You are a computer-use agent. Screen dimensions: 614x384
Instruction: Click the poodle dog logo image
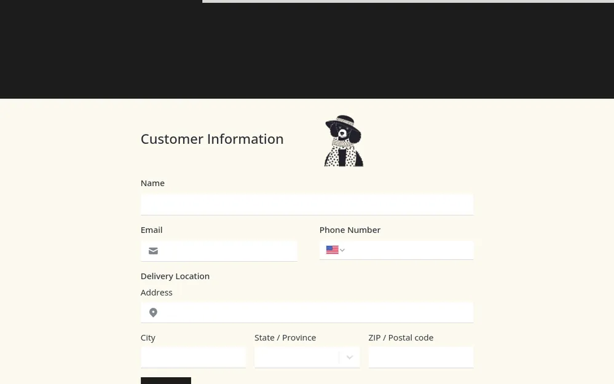pyautogui.click(x=344, y=141)
